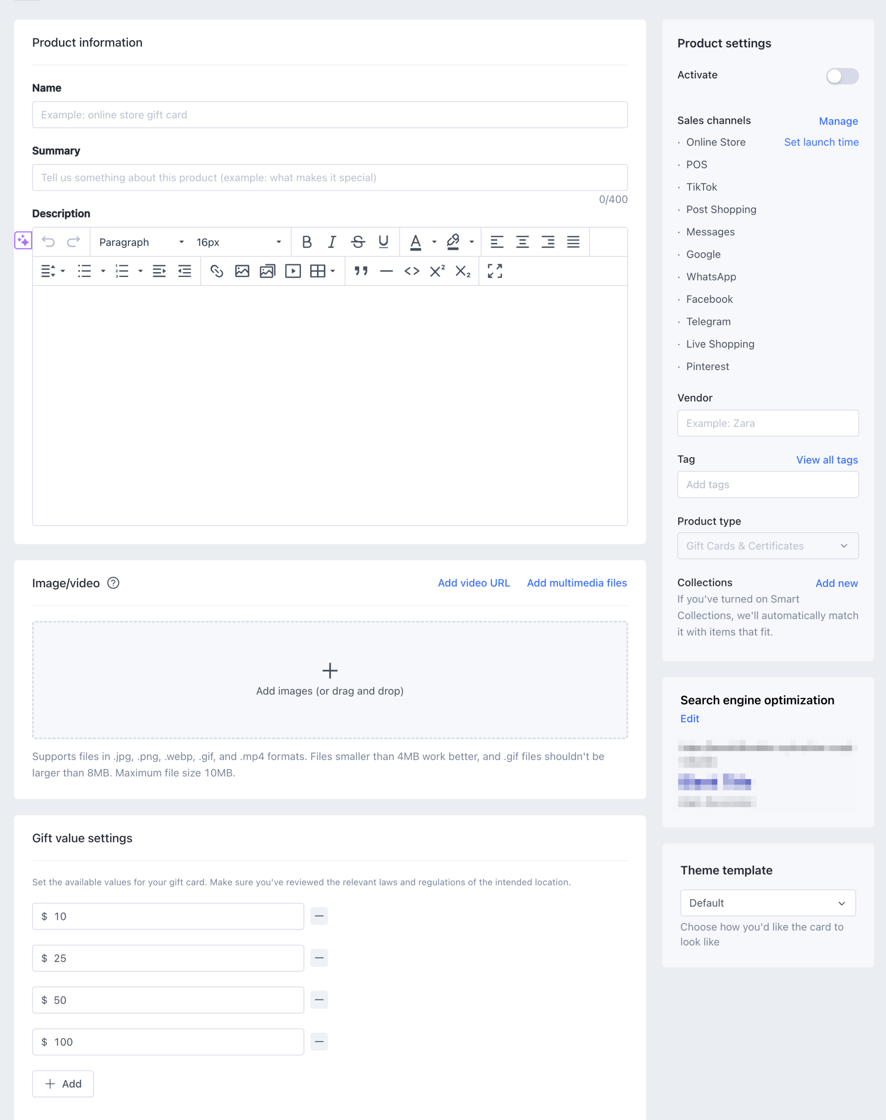Image resolution: width=886 pixels, height=1120 pixels.
Task: Click the Set launch time link
Action: tap(821, 142)
